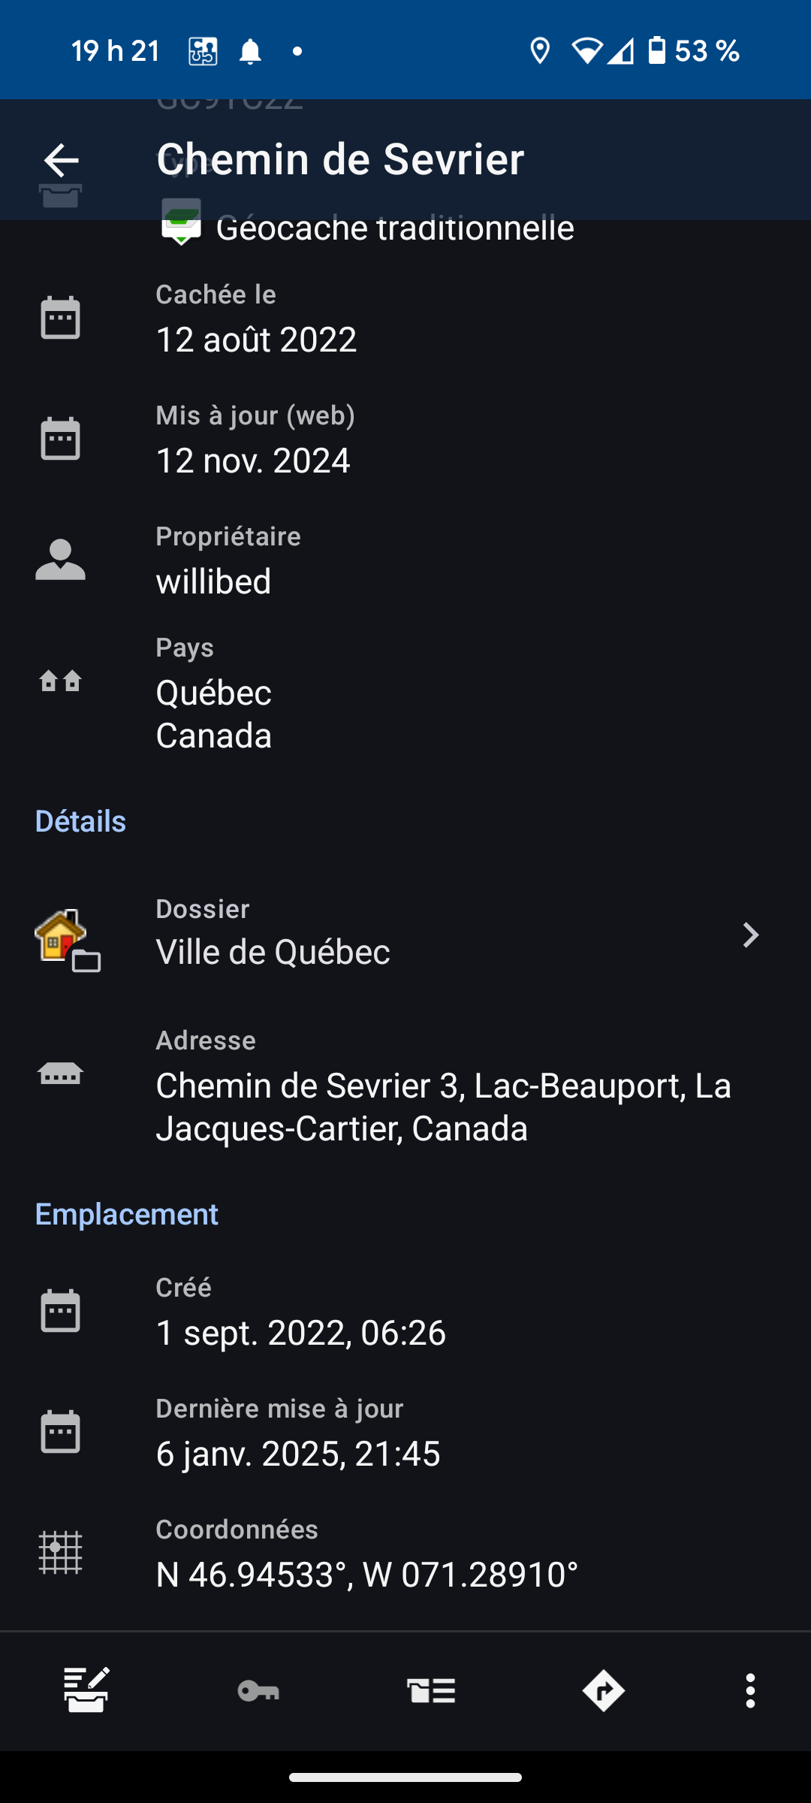Start navigation with the directions arrow icon
Screen dimensions: 811x1803
tap(604, 1690)
